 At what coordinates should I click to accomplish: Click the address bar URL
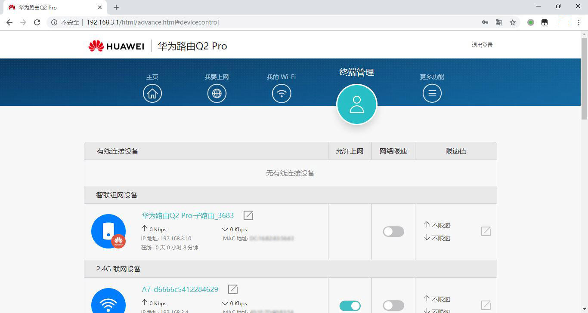[x=153, y=22]
